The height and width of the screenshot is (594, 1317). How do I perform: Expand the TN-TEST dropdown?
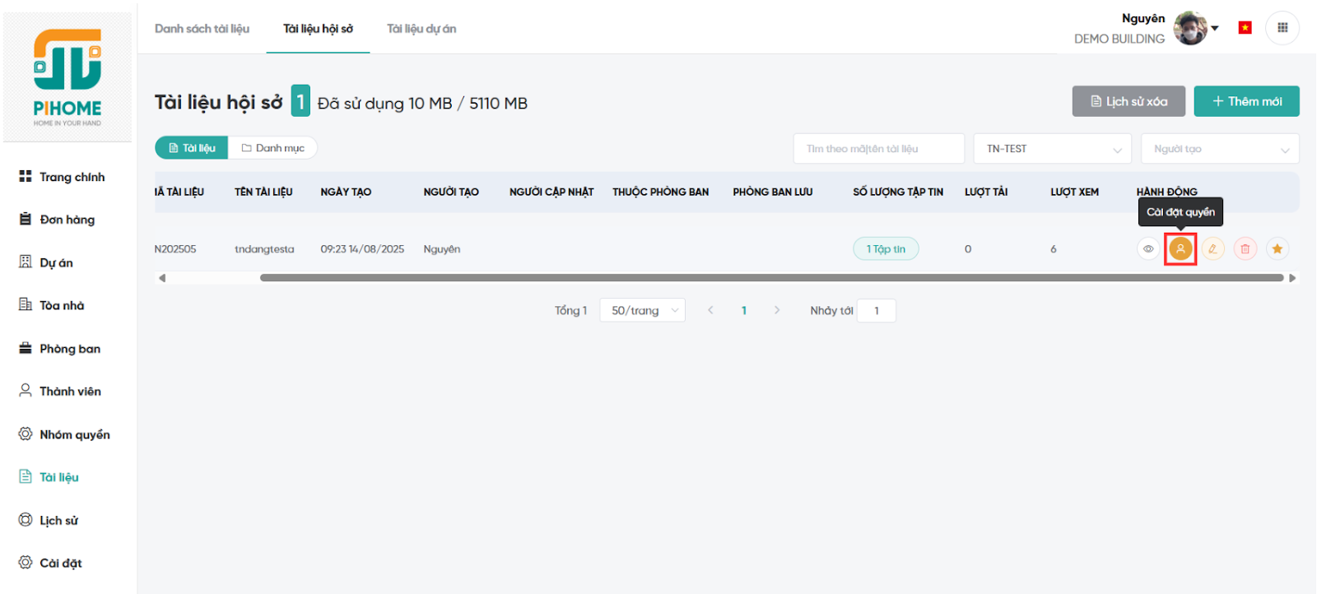[x=1052, y=149]
